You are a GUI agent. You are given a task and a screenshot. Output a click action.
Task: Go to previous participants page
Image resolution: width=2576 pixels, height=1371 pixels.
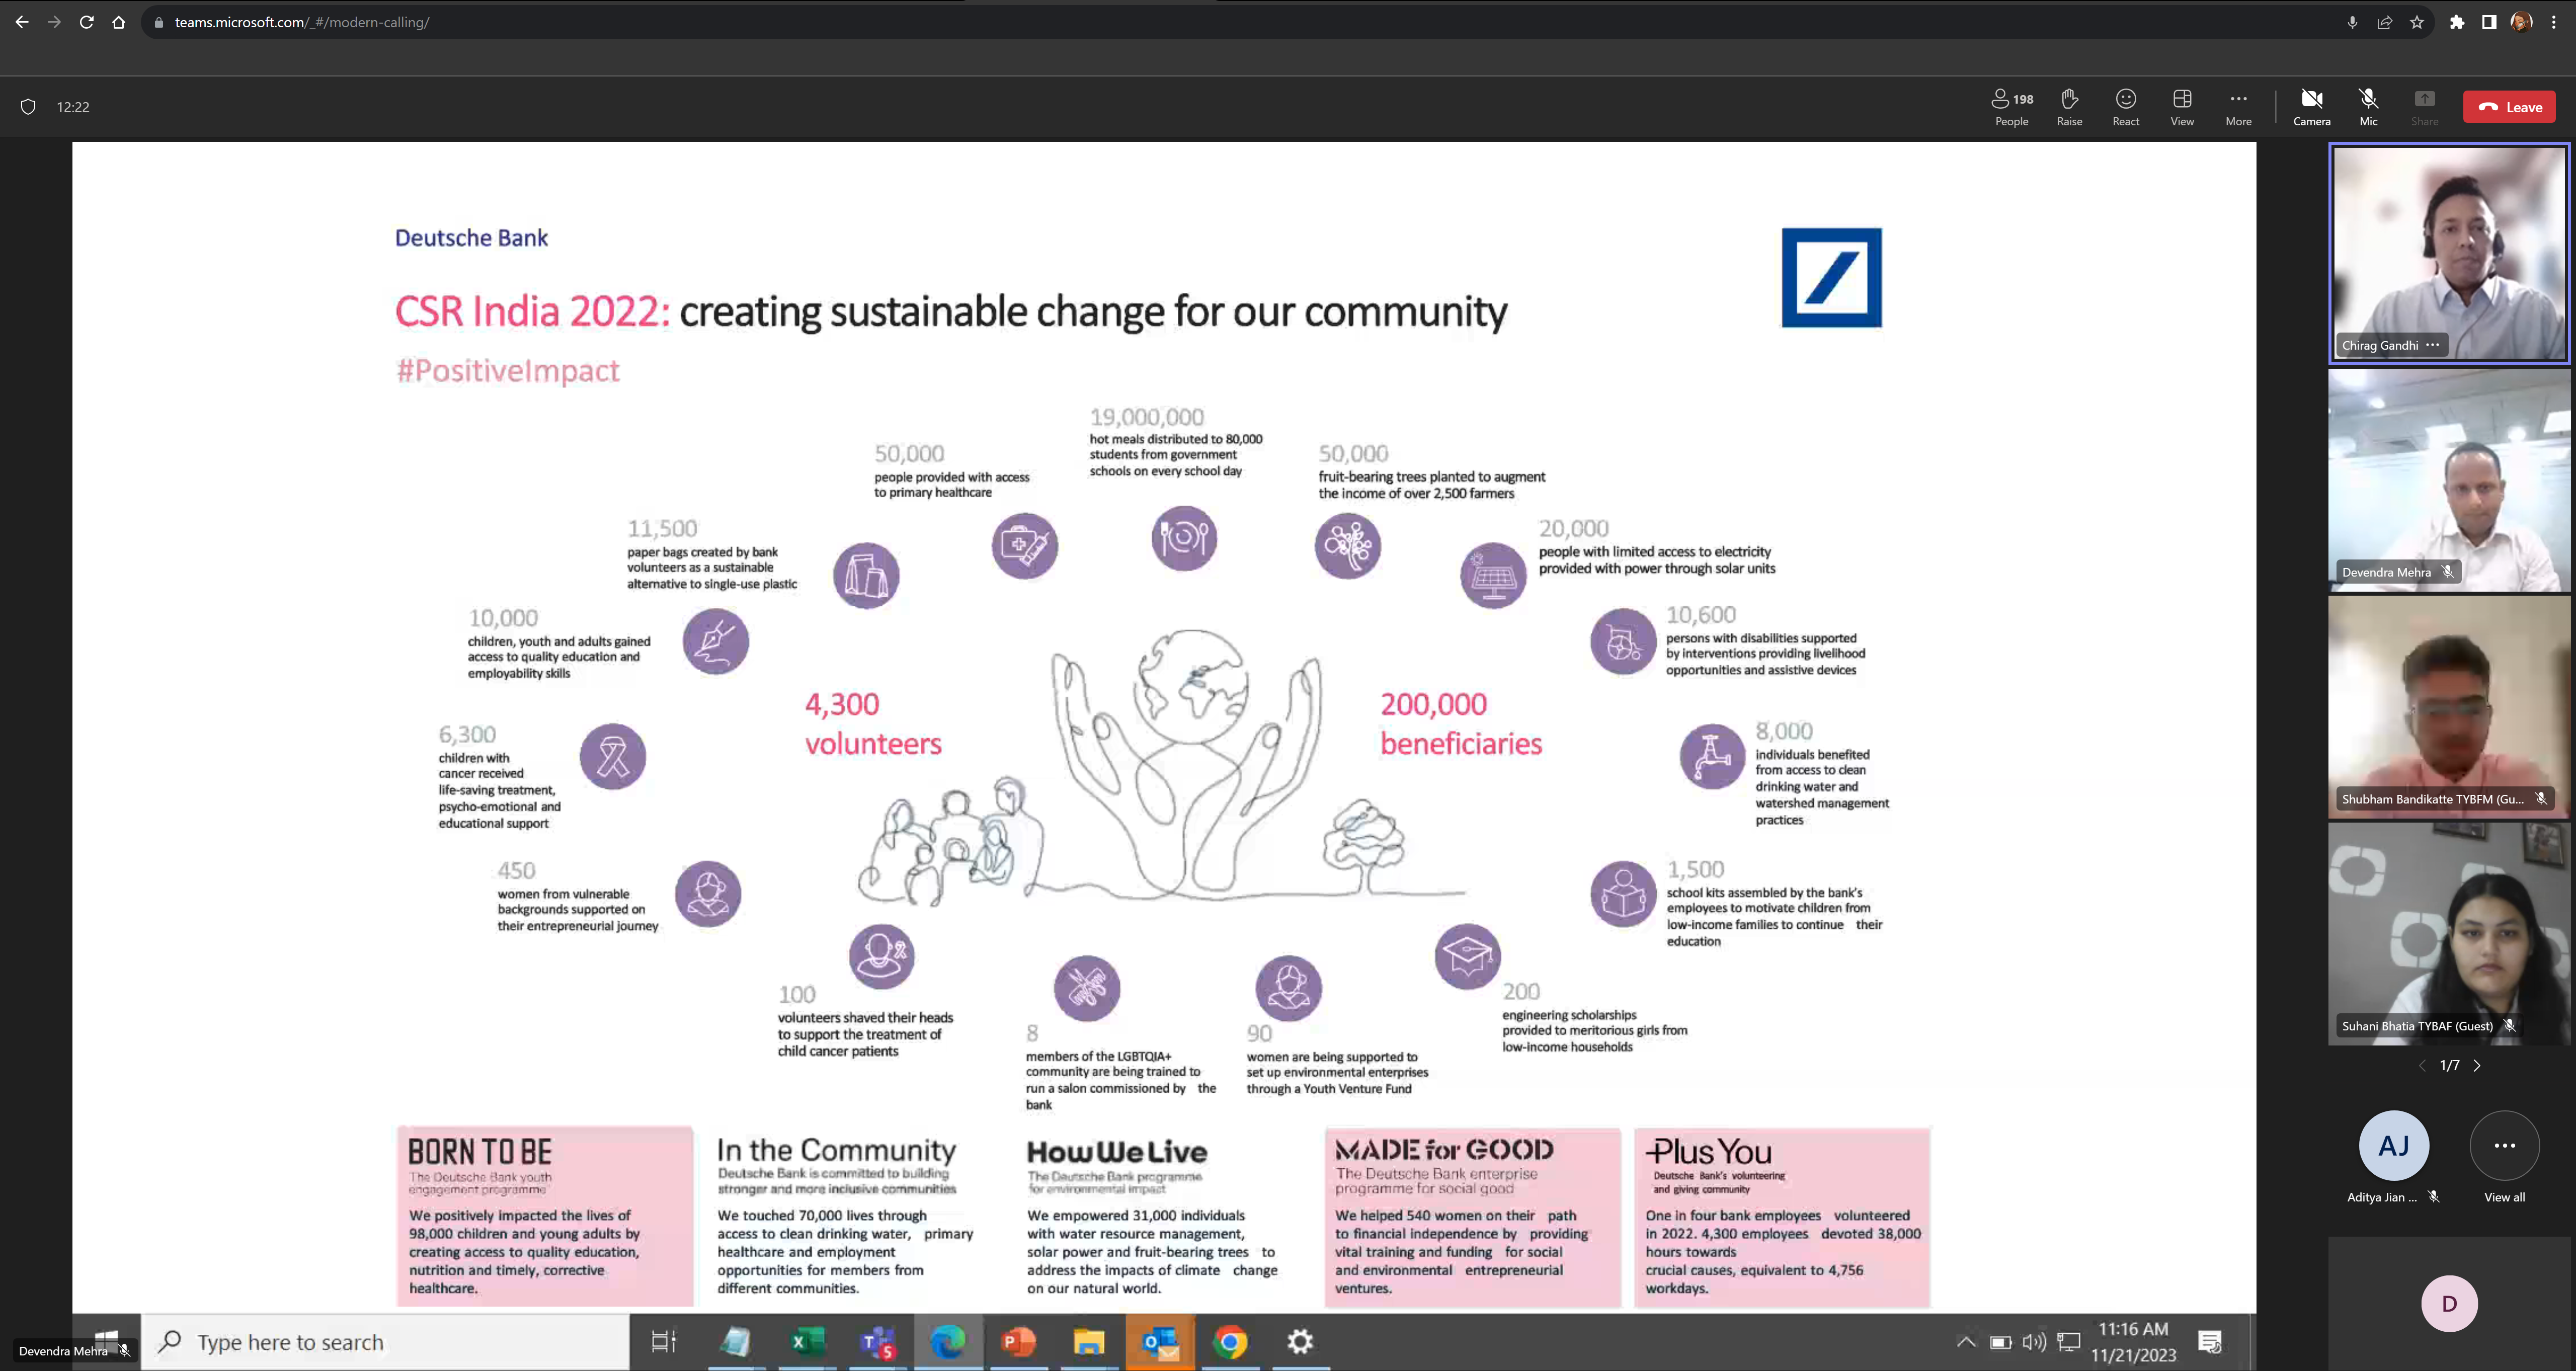pyautogui.click(x=2422, y=1066)
